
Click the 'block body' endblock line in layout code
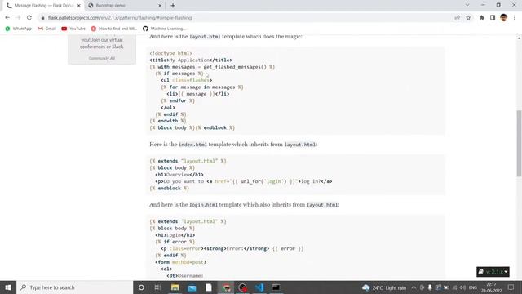click(192, 127)
